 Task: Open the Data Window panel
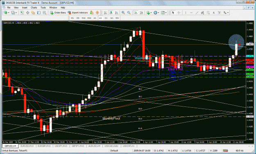[x=27, y=13]
